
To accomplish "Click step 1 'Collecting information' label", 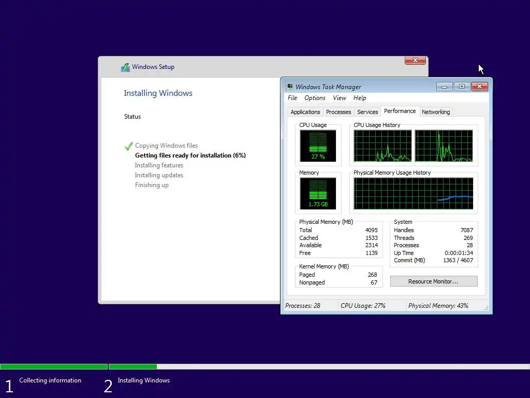I will (50, 380).
